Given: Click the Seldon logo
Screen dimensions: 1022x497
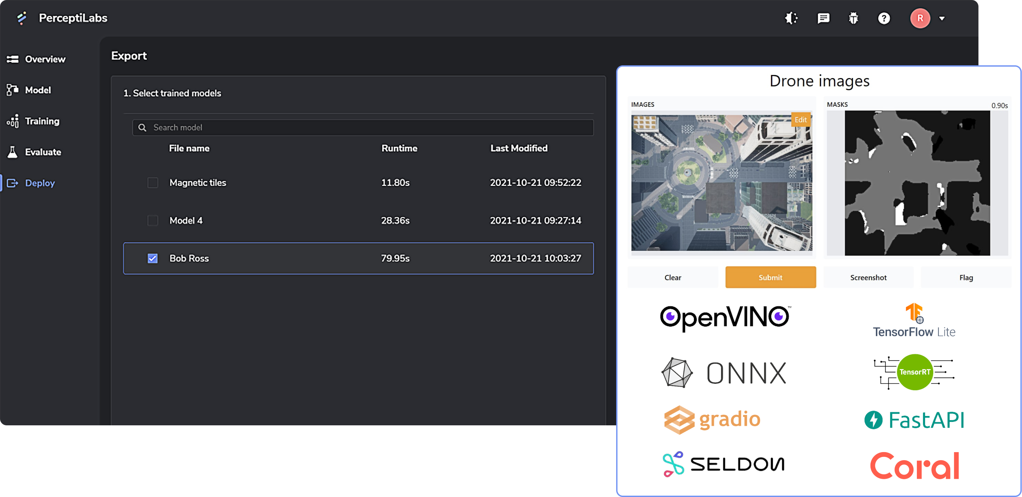Looking at the screenshot, I should tap(723, 464).
